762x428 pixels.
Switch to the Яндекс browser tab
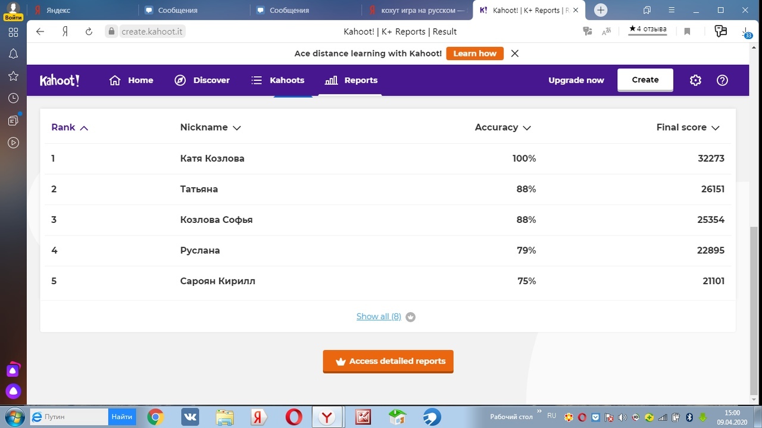[x=83, y=10]
